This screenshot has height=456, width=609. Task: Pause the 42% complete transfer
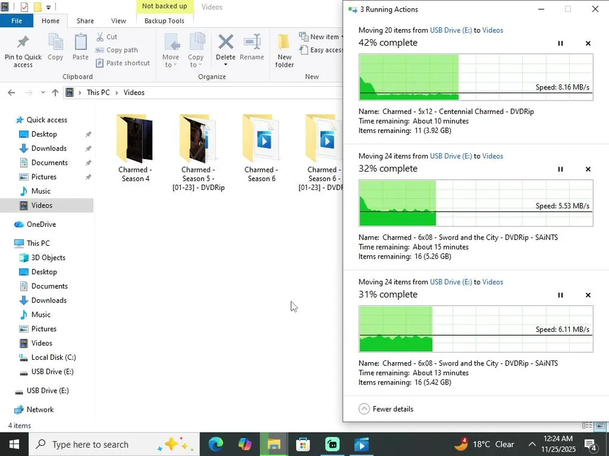(560, 43)
